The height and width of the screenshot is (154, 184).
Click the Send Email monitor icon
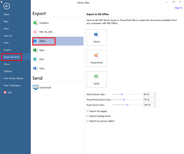tap(35, 87)
